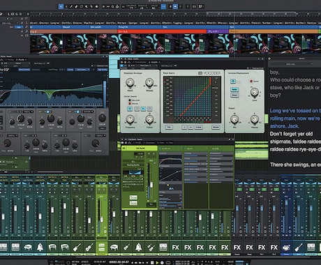Select the Arrow tool in the top toolbar

pyautogui.click(x=61, y=6)
